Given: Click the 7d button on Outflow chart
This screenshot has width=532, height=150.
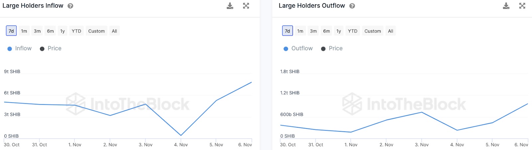Looking at the screenshot, I should coord(287,31).
